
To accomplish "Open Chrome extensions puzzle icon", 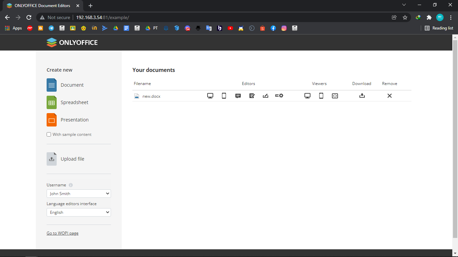I will point(429,17).
